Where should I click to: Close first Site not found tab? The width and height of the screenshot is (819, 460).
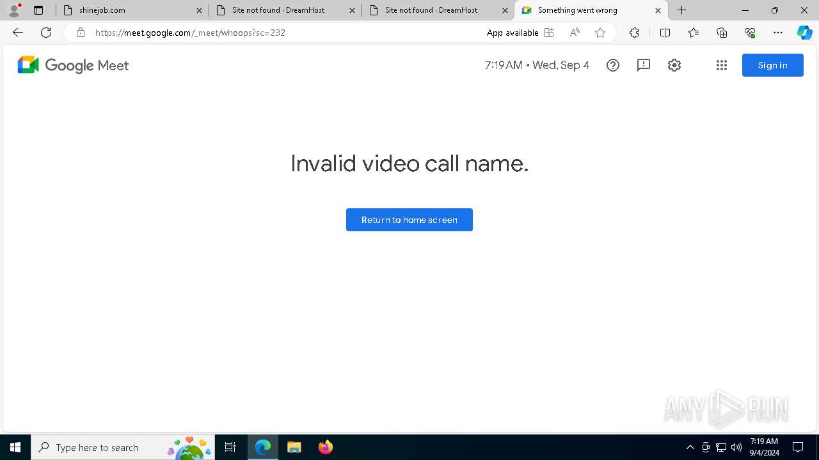point(352,10)
